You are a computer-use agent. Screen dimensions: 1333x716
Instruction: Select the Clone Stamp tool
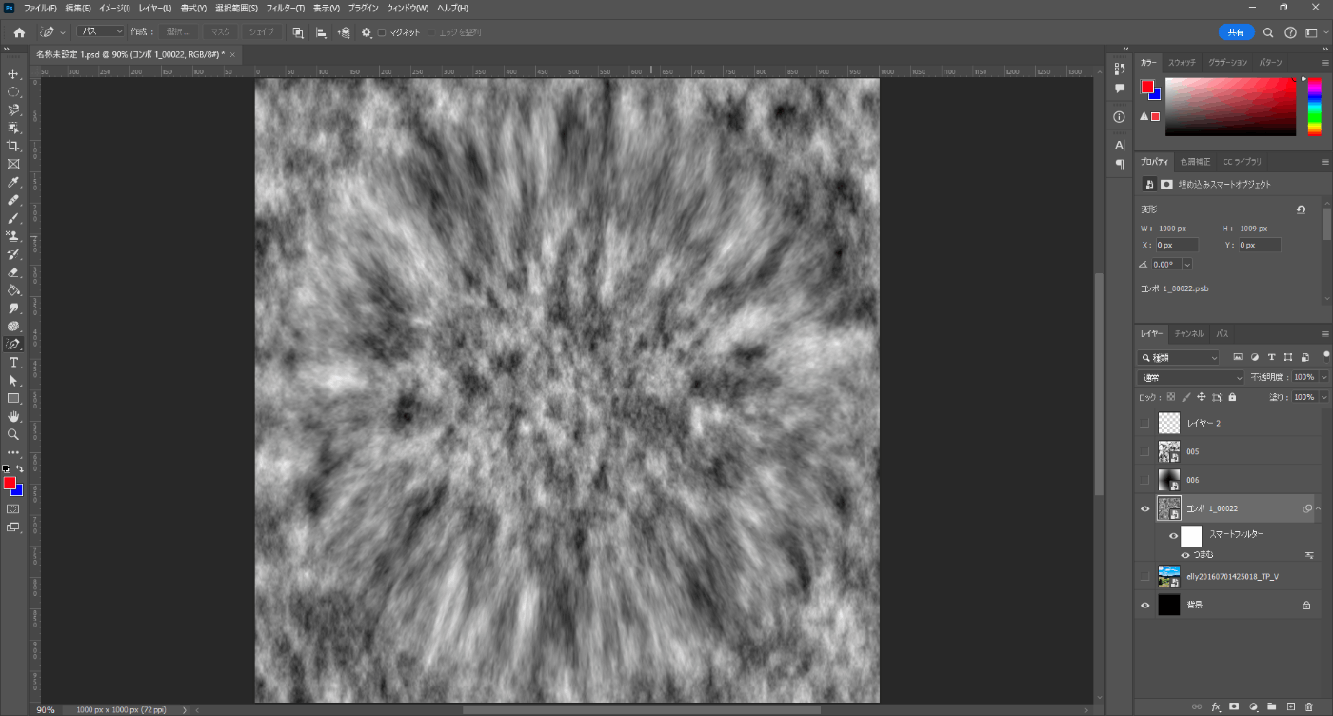click(x=13, y=236)
